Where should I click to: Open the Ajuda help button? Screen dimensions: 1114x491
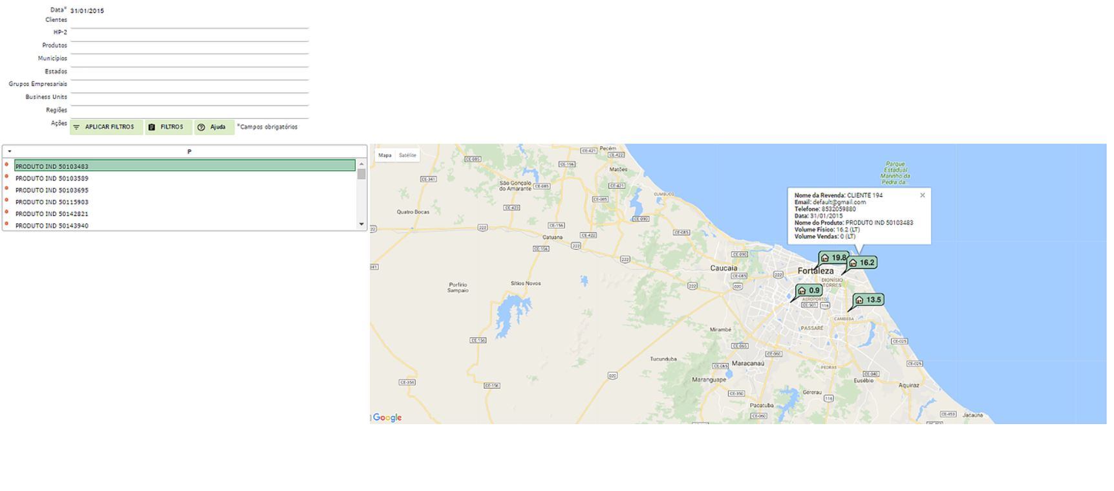(214, 127)
